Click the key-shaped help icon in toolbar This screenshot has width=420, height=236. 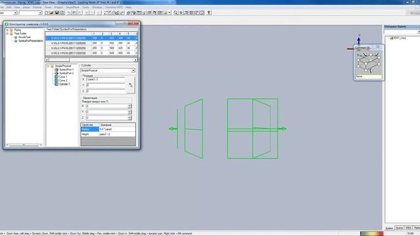pos(209,12)
